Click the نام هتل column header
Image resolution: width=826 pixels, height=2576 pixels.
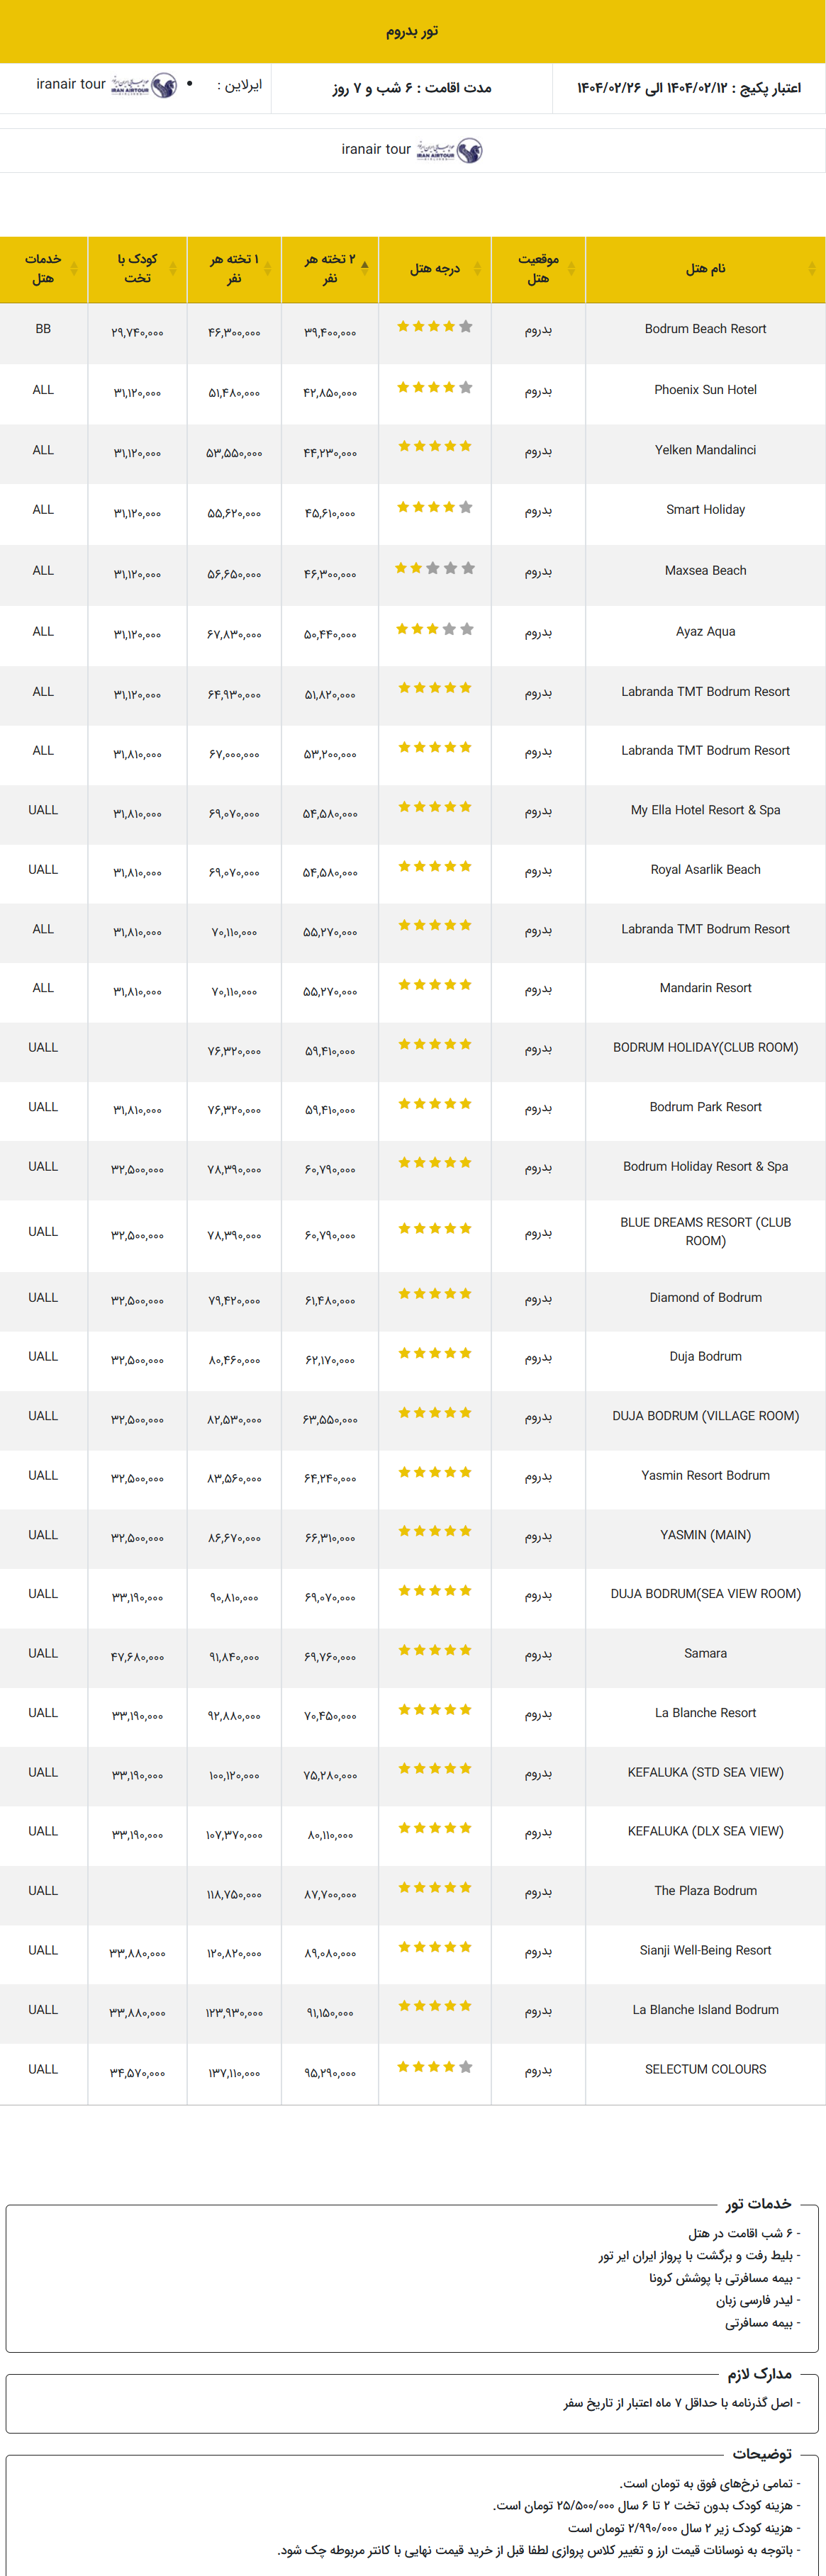(x=705, y=269)
